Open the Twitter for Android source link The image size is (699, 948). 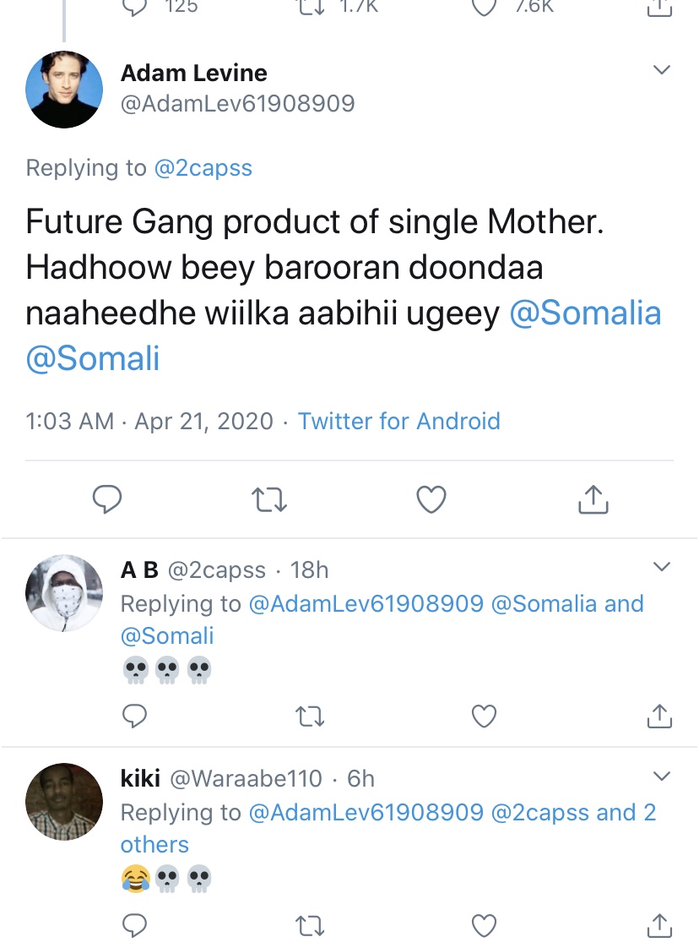coord(398,421)
